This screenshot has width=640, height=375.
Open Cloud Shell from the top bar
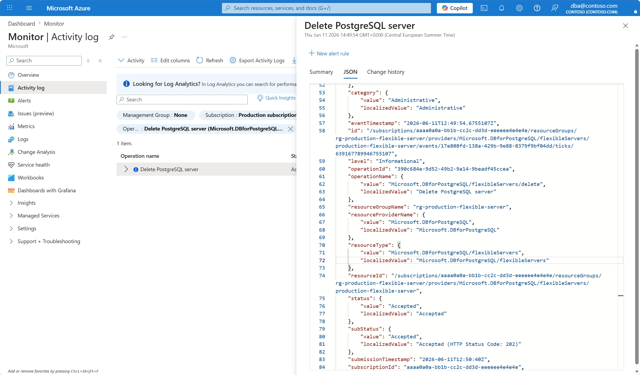pos(484,8)
